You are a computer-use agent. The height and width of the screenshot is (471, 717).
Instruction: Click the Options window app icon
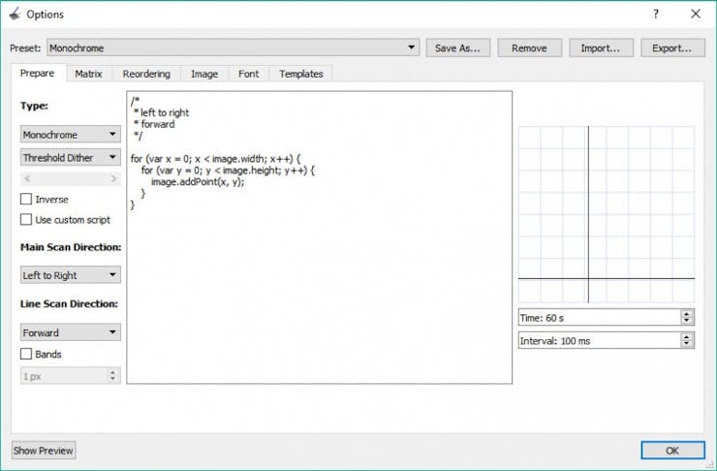pyautogui.click(x=16, y=14)
